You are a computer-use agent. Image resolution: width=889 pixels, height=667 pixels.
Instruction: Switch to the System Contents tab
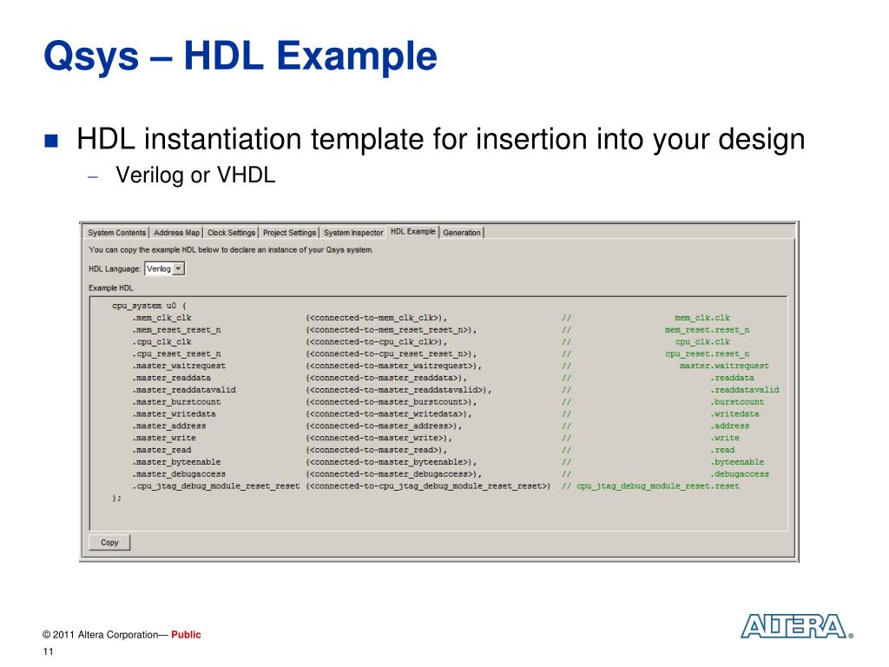tap(117, 233)
